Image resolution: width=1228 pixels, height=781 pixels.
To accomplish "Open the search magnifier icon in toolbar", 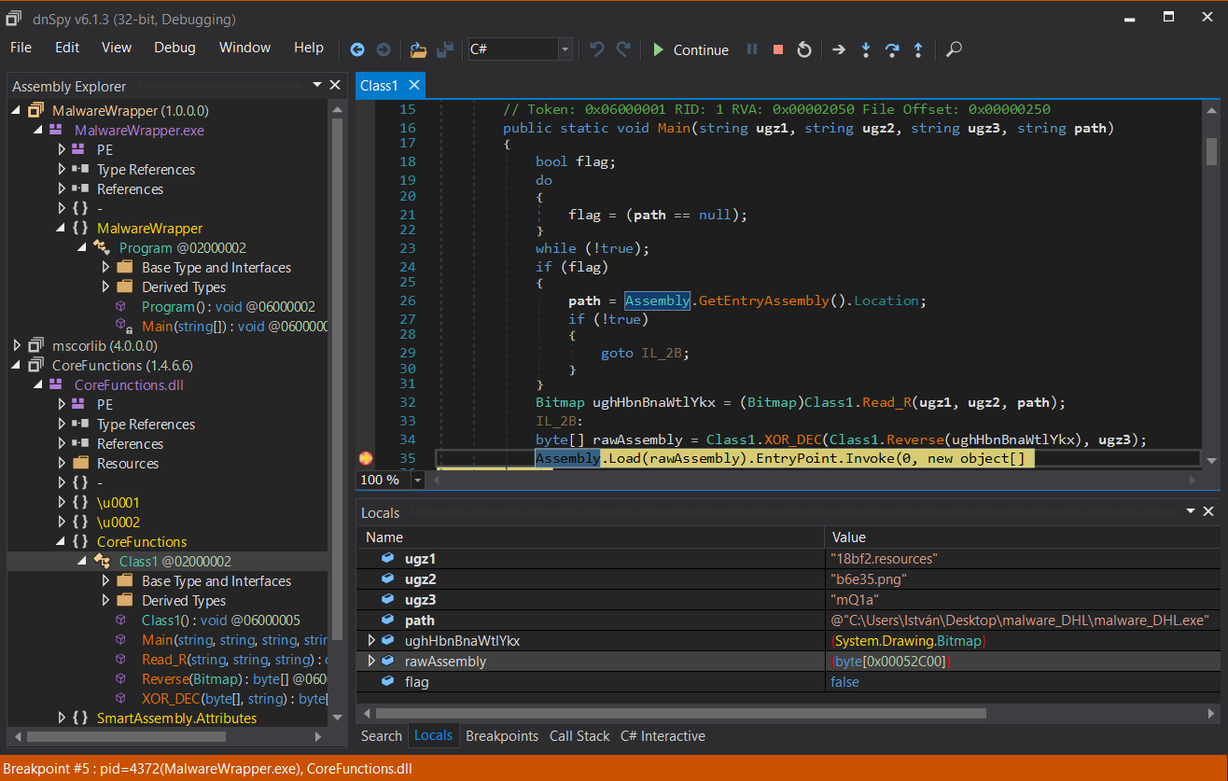I will pyautogui.click(x=954, y=50).
